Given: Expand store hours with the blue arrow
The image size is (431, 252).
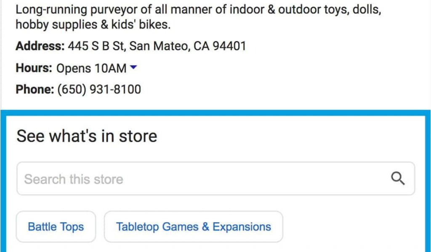Looking at the screenshot, I should pyautogui.click(x=133, y=67).
